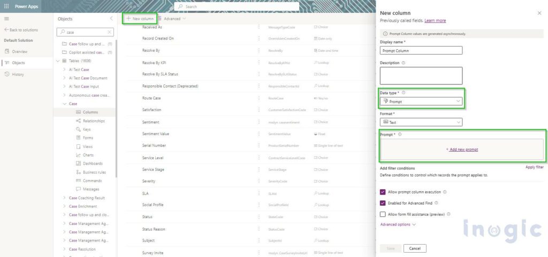The width and height of the screenshot is (548, 257).
Task: Open more options for Serial Number row
Action: [258, 145]
